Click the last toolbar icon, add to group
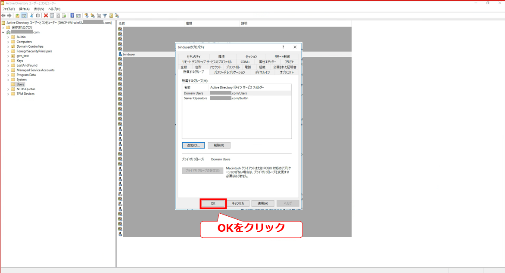 pos(117,15)
